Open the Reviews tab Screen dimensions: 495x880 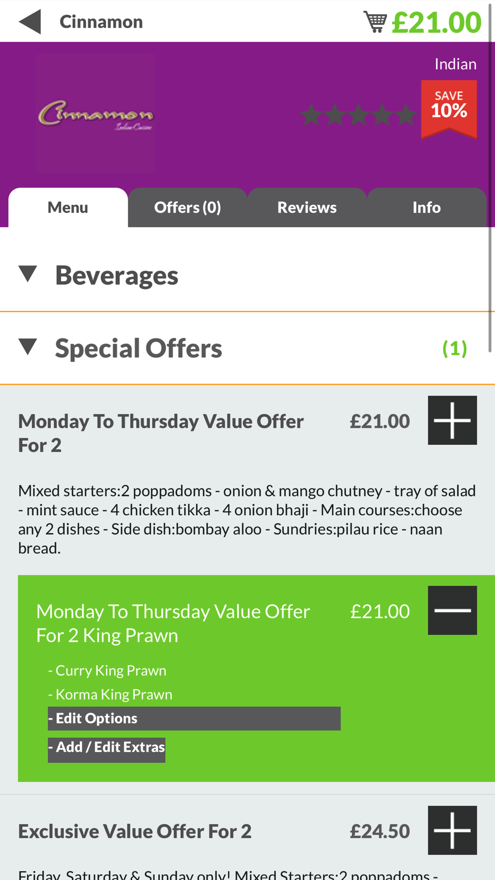(307, 207)
